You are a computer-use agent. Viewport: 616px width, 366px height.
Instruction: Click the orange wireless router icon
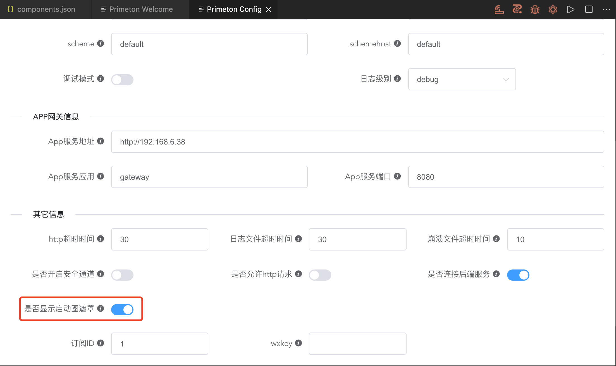pyautogui.click(x=499, y=9)
